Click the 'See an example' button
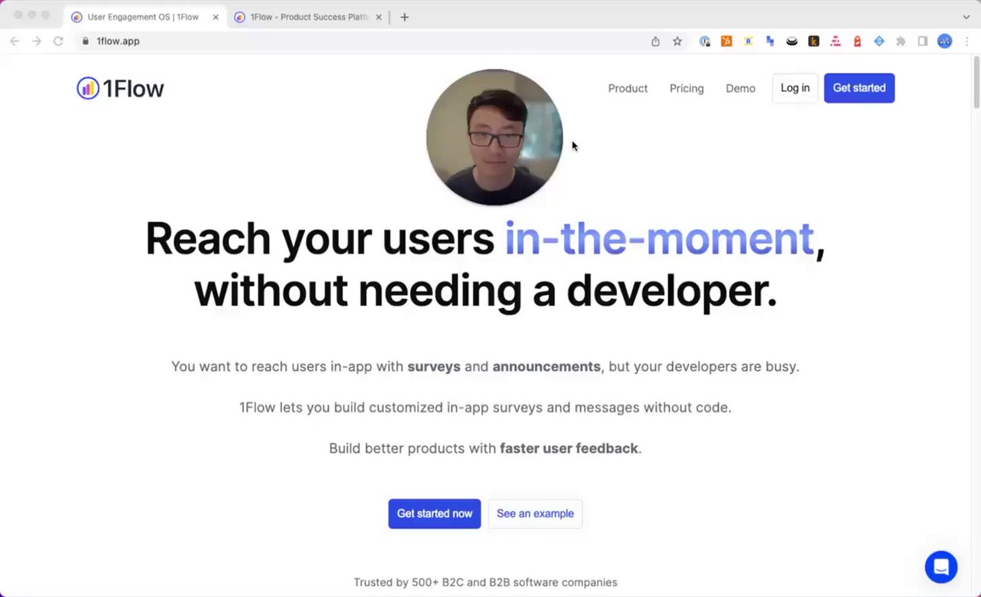 (x=535, y=513)
